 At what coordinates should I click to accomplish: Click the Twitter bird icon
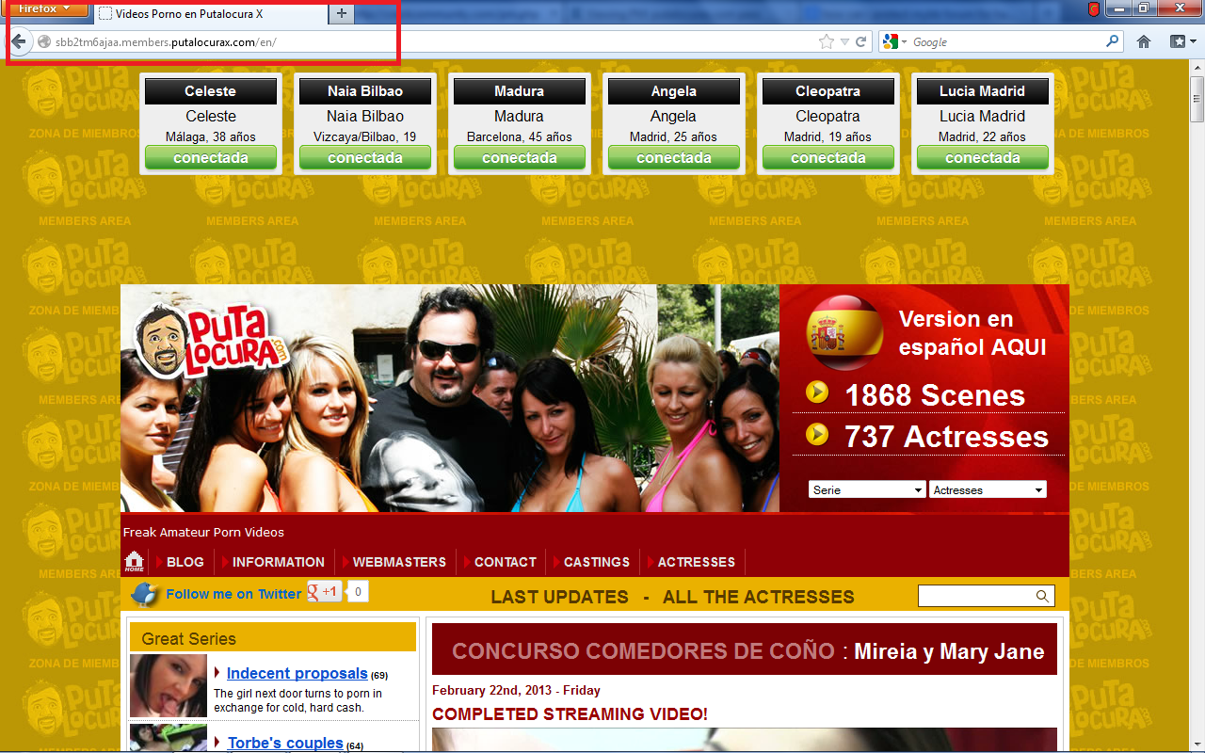(146, 594)
